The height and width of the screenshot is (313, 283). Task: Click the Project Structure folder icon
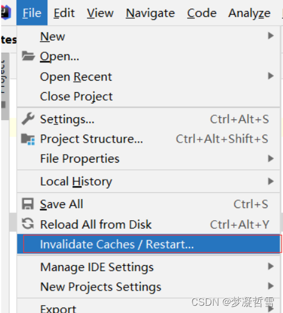(28, 140)
